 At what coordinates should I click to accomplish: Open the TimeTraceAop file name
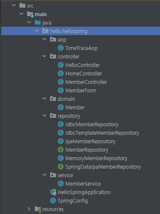point(81,48)
